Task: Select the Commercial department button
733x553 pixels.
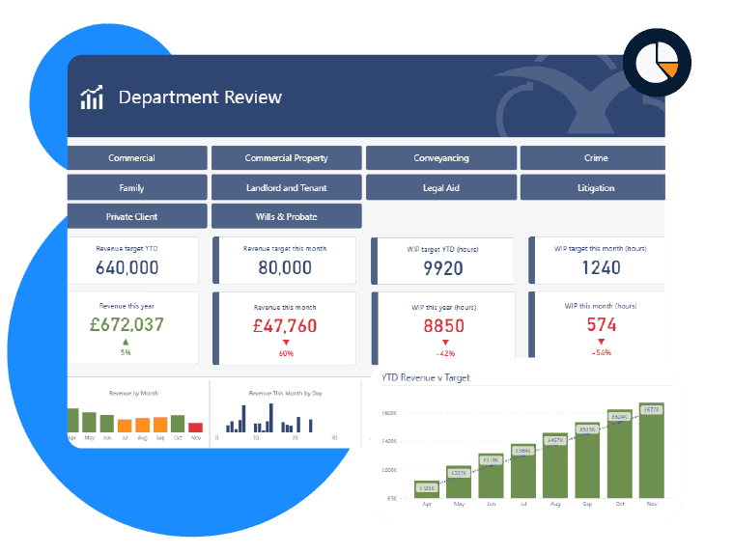Action: coord(132,158)
